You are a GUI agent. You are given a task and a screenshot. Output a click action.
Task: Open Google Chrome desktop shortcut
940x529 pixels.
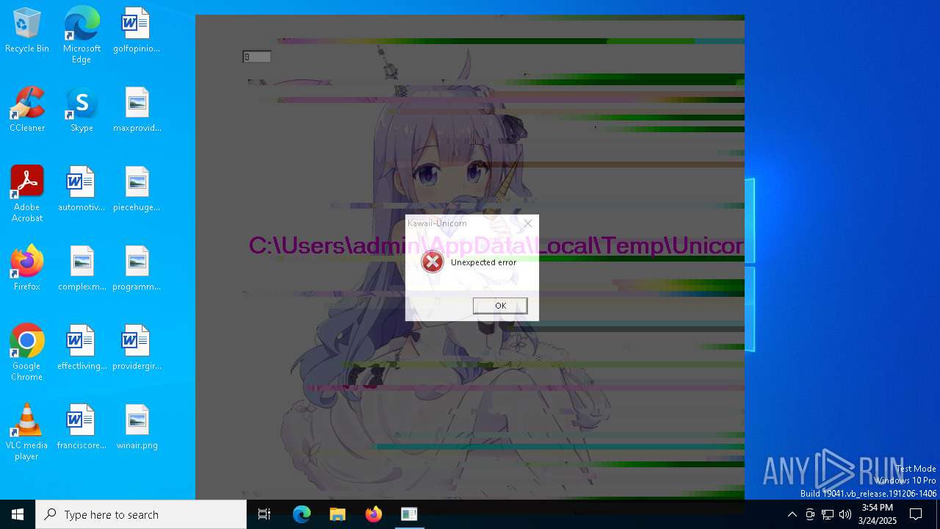[27, 353]
